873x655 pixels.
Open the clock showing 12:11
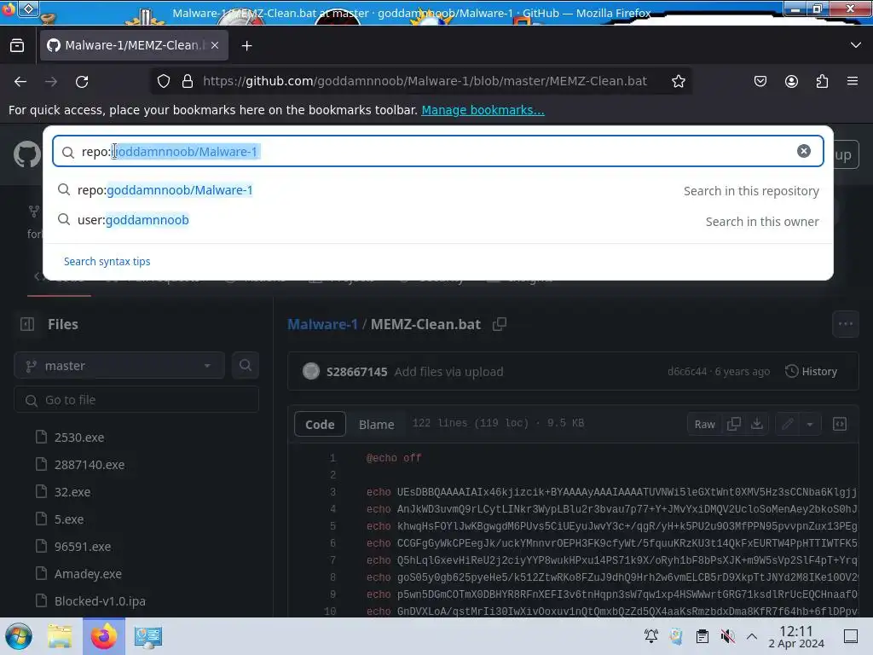(x=796, y=636)
